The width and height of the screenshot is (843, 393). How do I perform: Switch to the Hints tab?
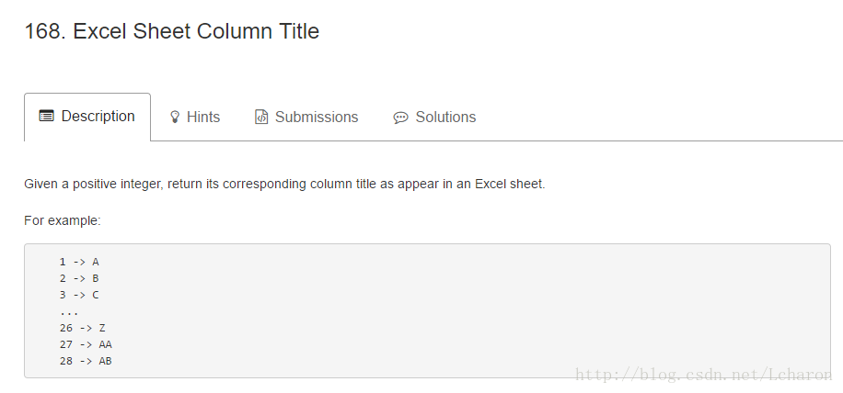pyautogui.click(x=194, y=117)
